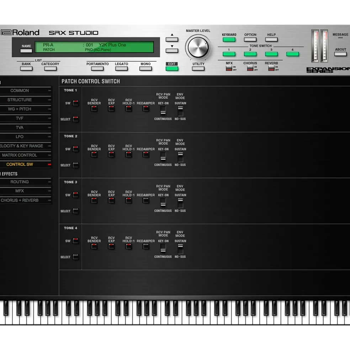Click the NAME button beside the display

point(26,51)
